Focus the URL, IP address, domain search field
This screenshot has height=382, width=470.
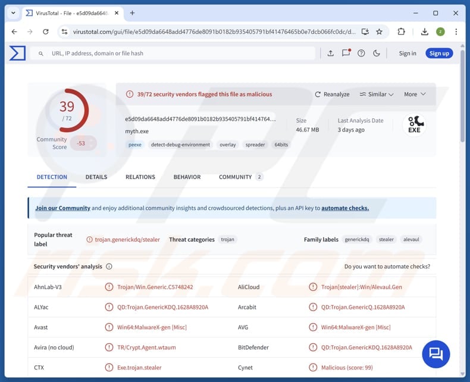pos(173,54)
